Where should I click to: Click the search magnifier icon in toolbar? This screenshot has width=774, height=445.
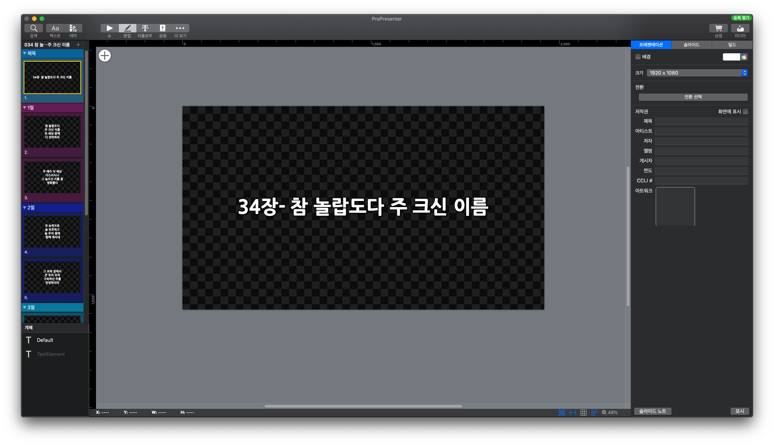pos(34,28)
